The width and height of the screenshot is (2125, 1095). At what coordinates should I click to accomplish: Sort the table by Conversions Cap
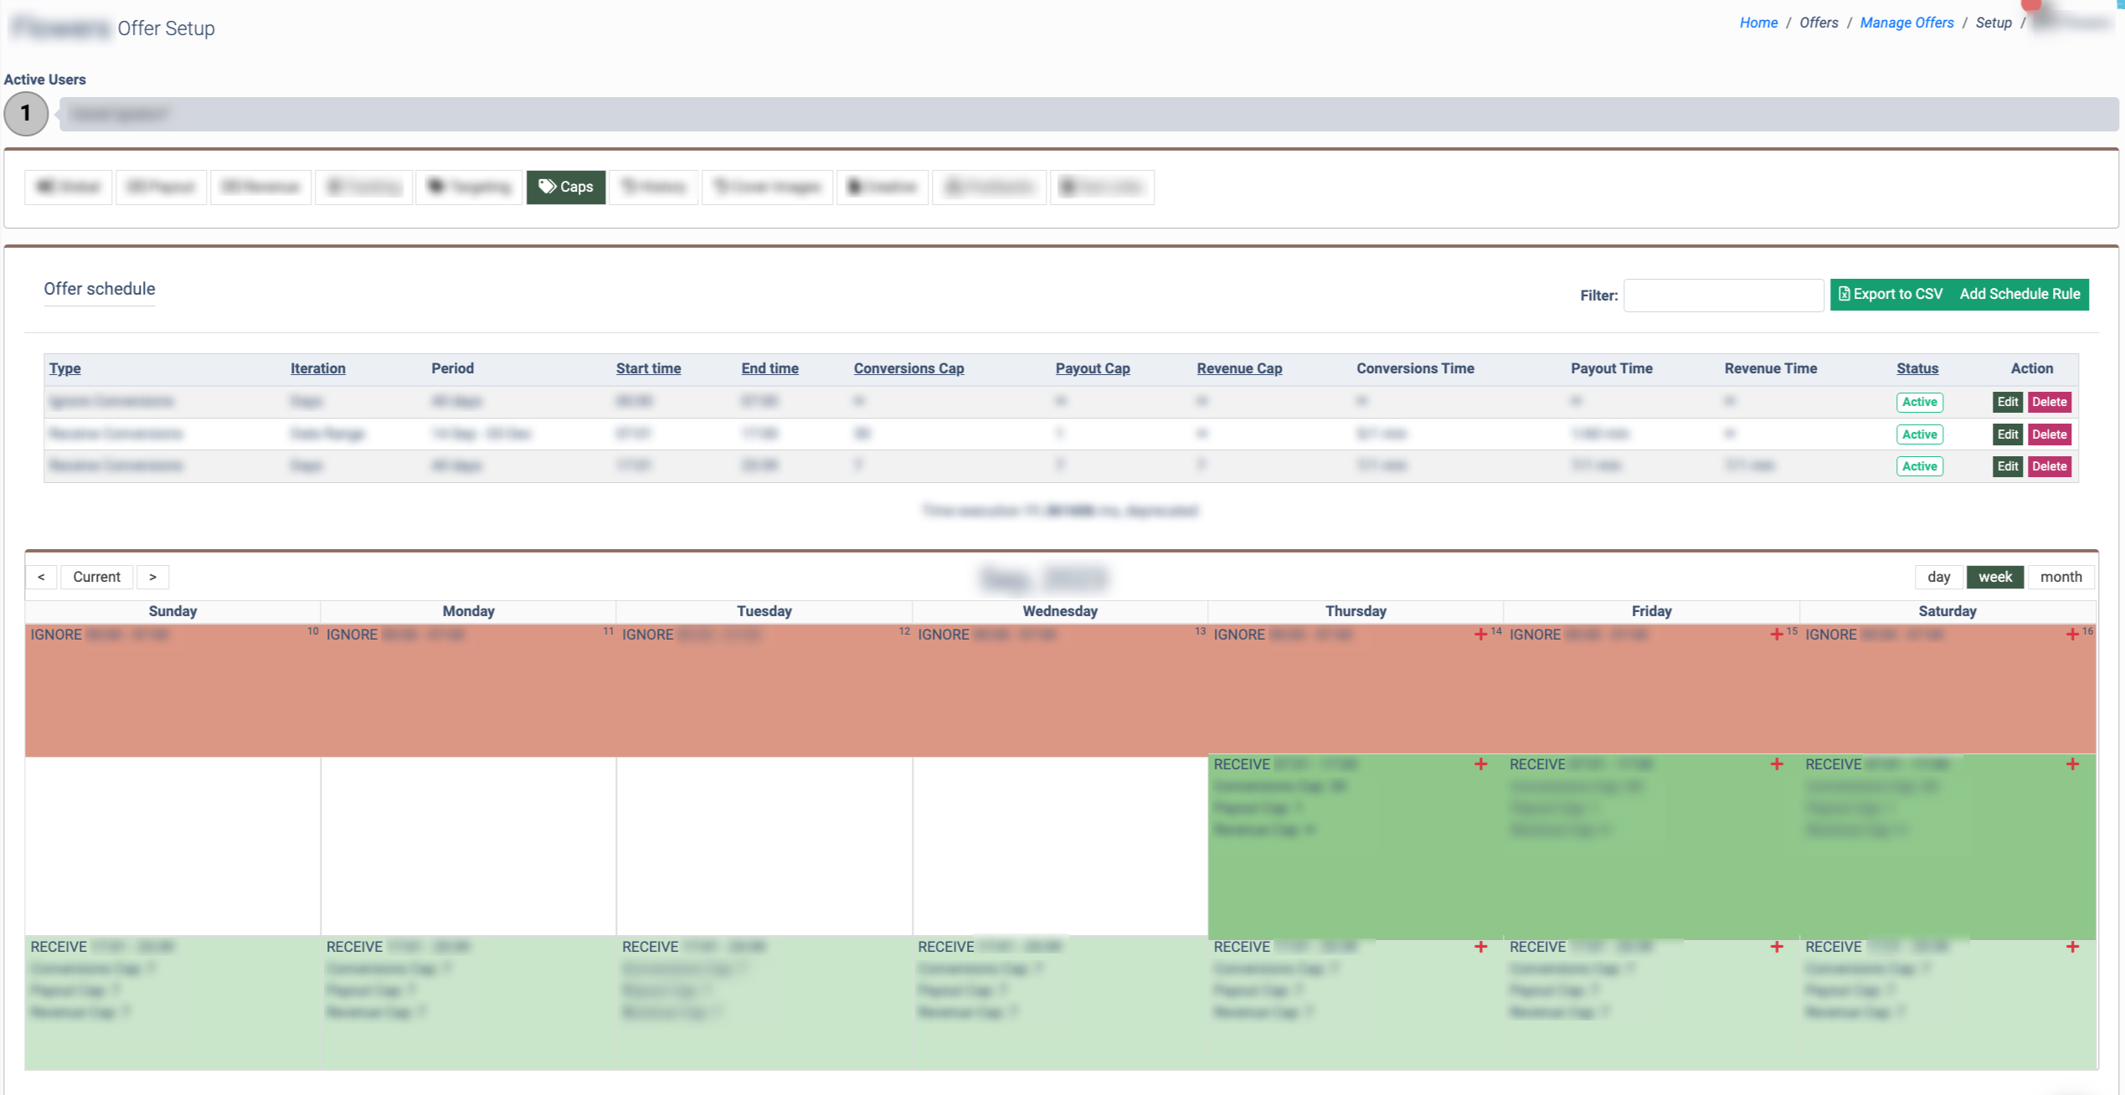coord(908,368)
